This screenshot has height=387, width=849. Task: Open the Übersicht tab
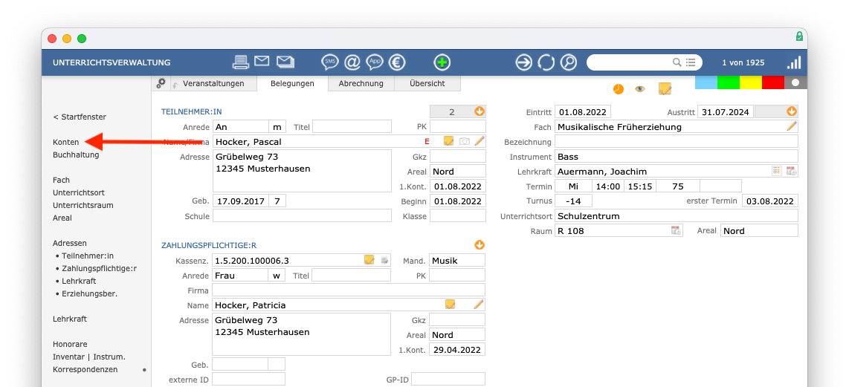coord(427,83)
